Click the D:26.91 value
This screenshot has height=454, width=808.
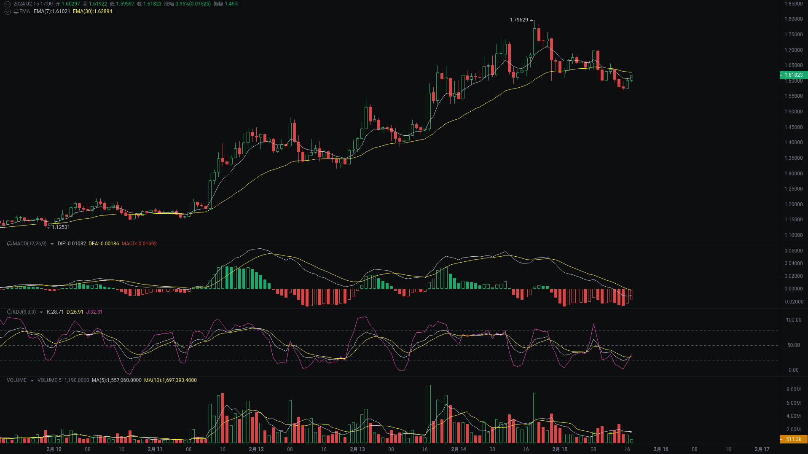(x=75, y=312)
